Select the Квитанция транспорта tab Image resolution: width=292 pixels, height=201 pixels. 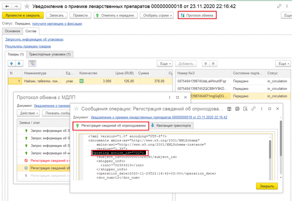171,126
